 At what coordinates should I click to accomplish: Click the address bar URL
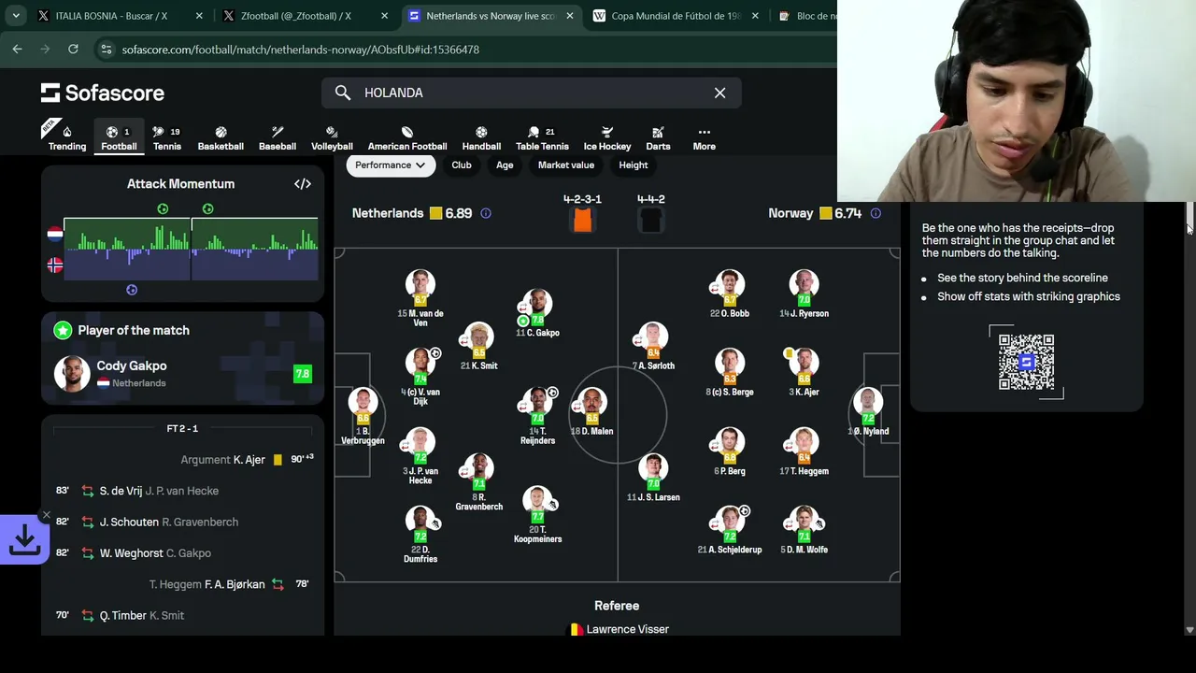coord(300,50)
